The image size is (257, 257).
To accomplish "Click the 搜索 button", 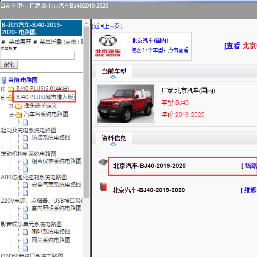I will point(9,64).
